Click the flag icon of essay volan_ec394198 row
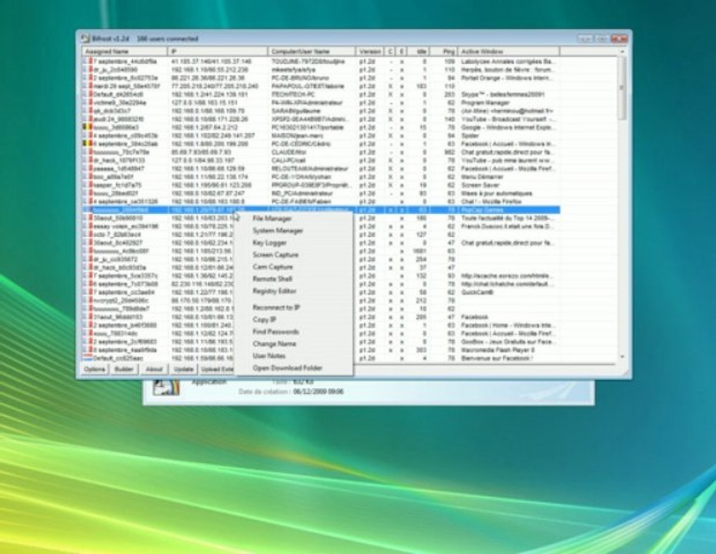The width and height of the screenshot is (716, 554). pyautogui.click(x=88, y=226)
